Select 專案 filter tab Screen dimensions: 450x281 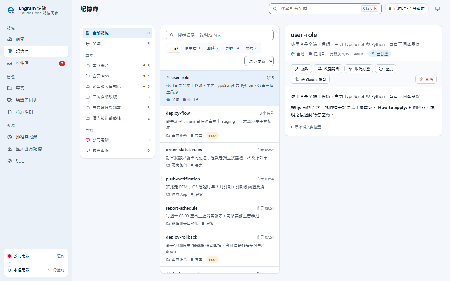click(232, 48)
